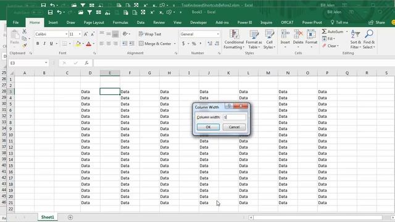Open the General number format dropdown
Viewport: 395px width, 222px height.
pyautogui.click(x=218, y=34)
